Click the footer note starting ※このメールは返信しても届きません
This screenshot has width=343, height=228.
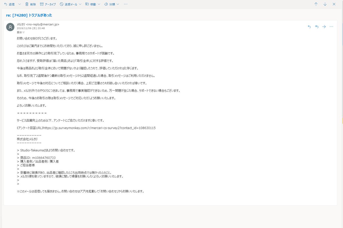(80, 191)
